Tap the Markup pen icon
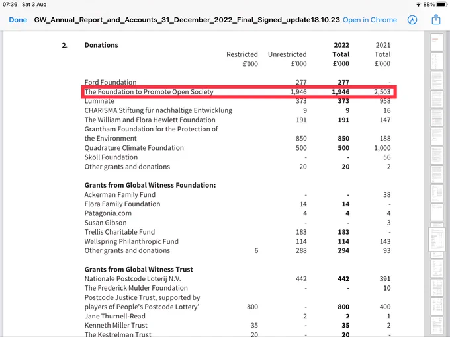 tap(412, 20)
